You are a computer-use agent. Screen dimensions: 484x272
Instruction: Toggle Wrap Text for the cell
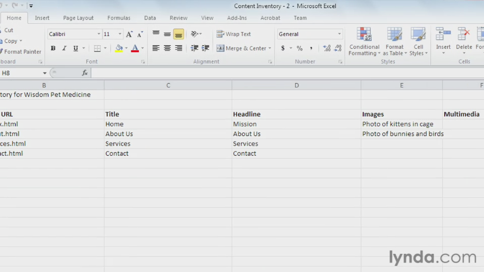233,34
